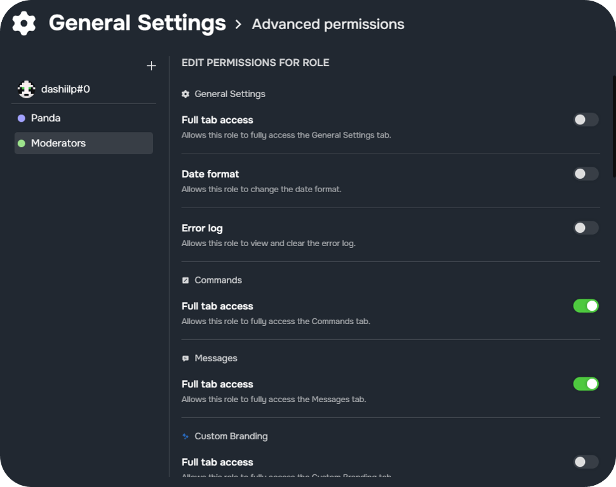Toggle the Date format permission

point(586,174)
